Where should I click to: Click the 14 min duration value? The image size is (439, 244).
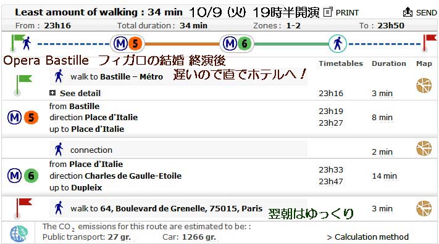coord(385,176)
